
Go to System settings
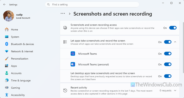(15, 37)
